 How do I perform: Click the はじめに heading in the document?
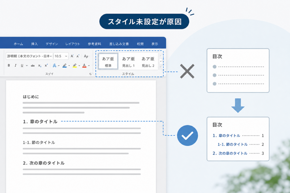point(31,97)
